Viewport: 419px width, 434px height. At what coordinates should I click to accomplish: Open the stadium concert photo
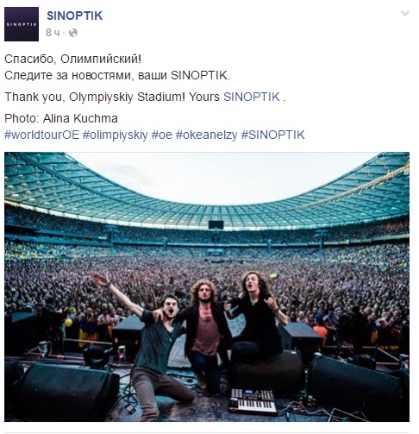coord(207,286)
